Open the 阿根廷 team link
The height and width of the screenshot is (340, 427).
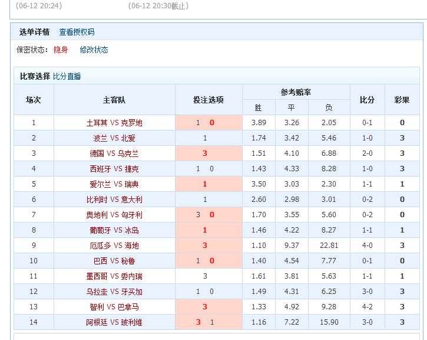click(x=97, y=322)
